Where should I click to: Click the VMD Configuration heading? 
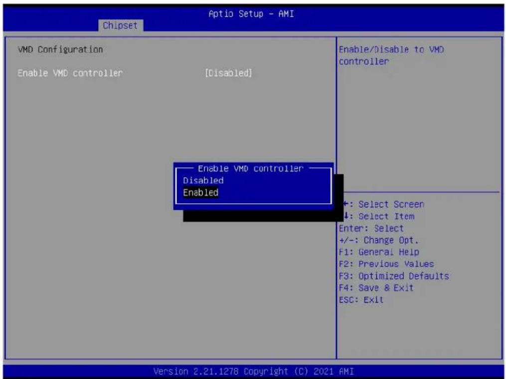(x=60, y=49)
